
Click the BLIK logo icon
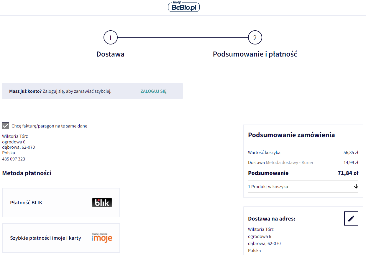coord(102,203)
